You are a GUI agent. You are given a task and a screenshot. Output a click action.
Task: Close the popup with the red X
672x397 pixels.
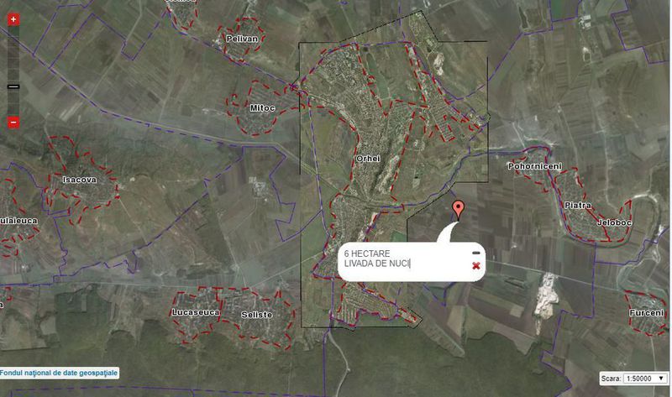476,266
